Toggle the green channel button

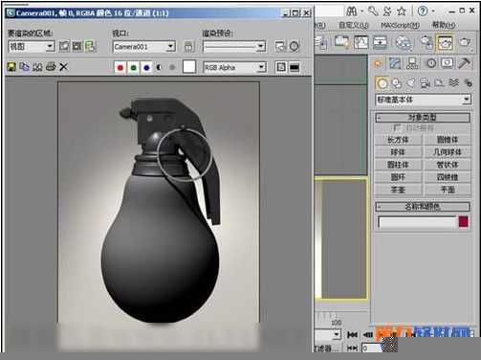134,67
